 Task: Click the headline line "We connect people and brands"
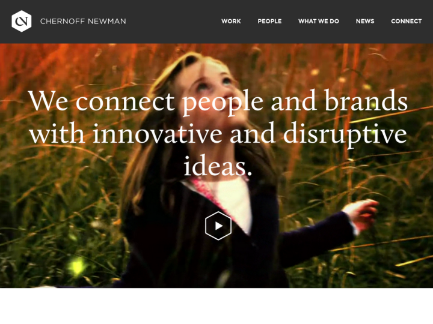[x=218, y=101]
